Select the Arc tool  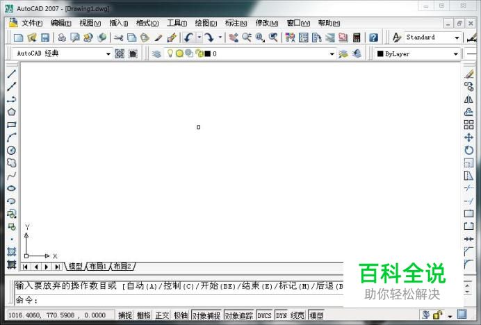(11, 137)
